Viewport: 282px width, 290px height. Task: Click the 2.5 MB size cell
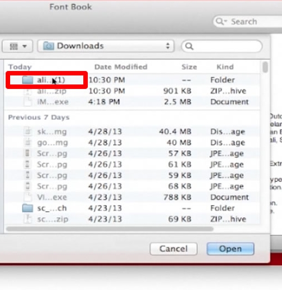click(x=177, y=102)
